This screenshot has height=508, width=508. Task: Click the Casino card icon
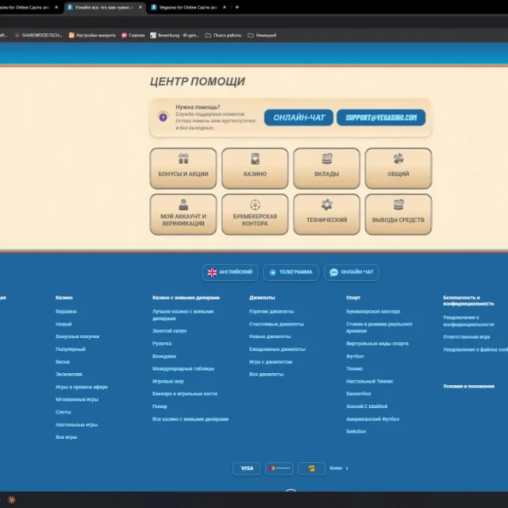pos(255,159)
